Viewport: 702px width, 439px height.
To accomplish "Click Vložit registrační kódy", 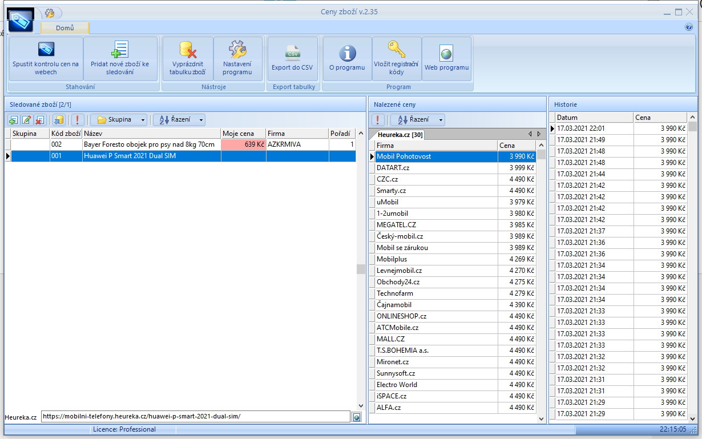I will click(x=396, y=59).
